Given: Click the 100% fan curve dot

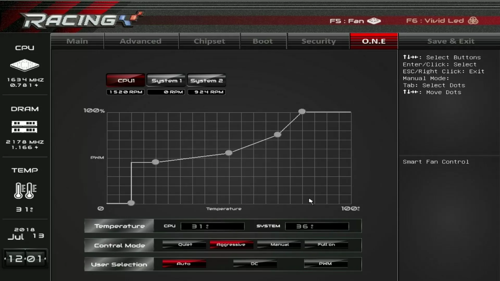Looking at the screenshot, I should pyautogui.click(x=302, y=112).
